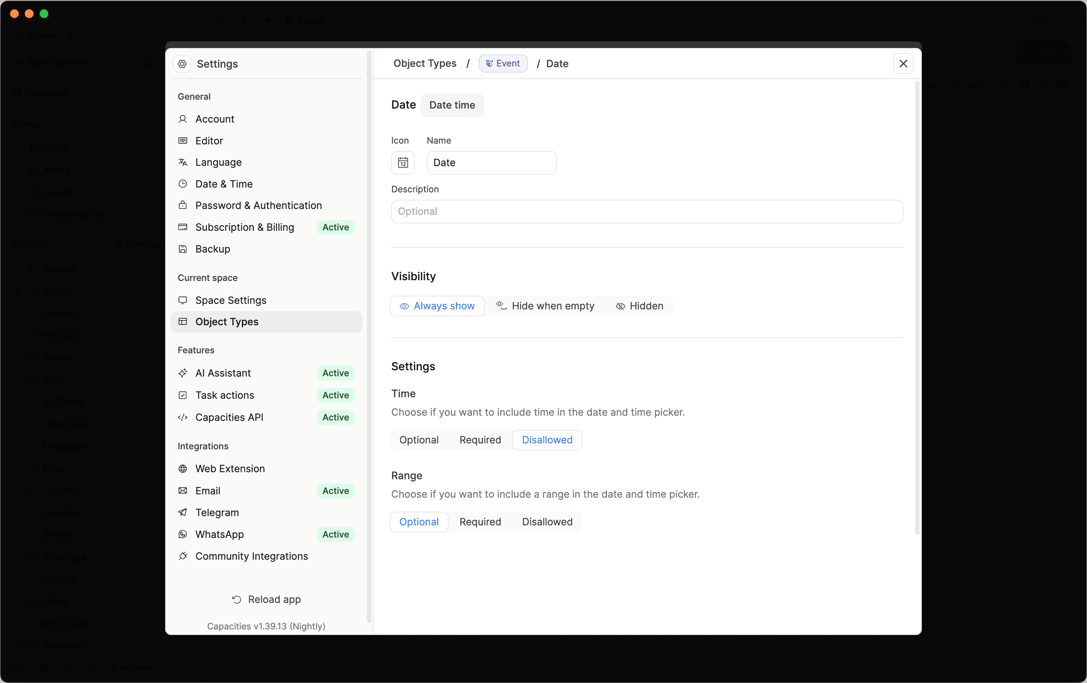
Task: Click command shortcut icon at bottom
Action: coord(43,668)
